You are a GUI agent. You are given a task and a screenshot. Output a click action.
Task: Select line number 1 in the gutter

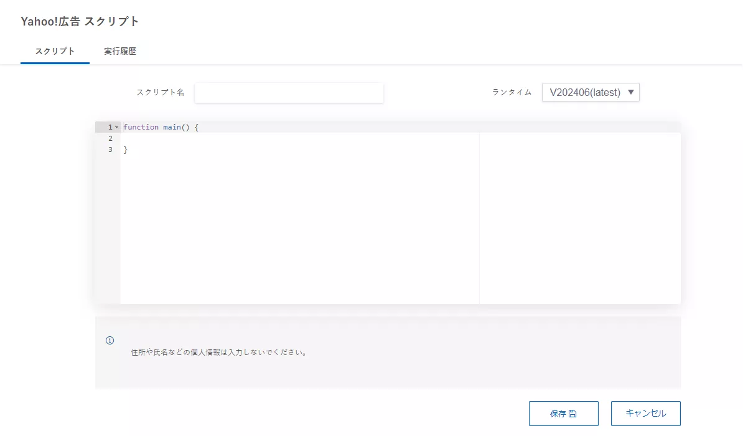click(110, 127)
